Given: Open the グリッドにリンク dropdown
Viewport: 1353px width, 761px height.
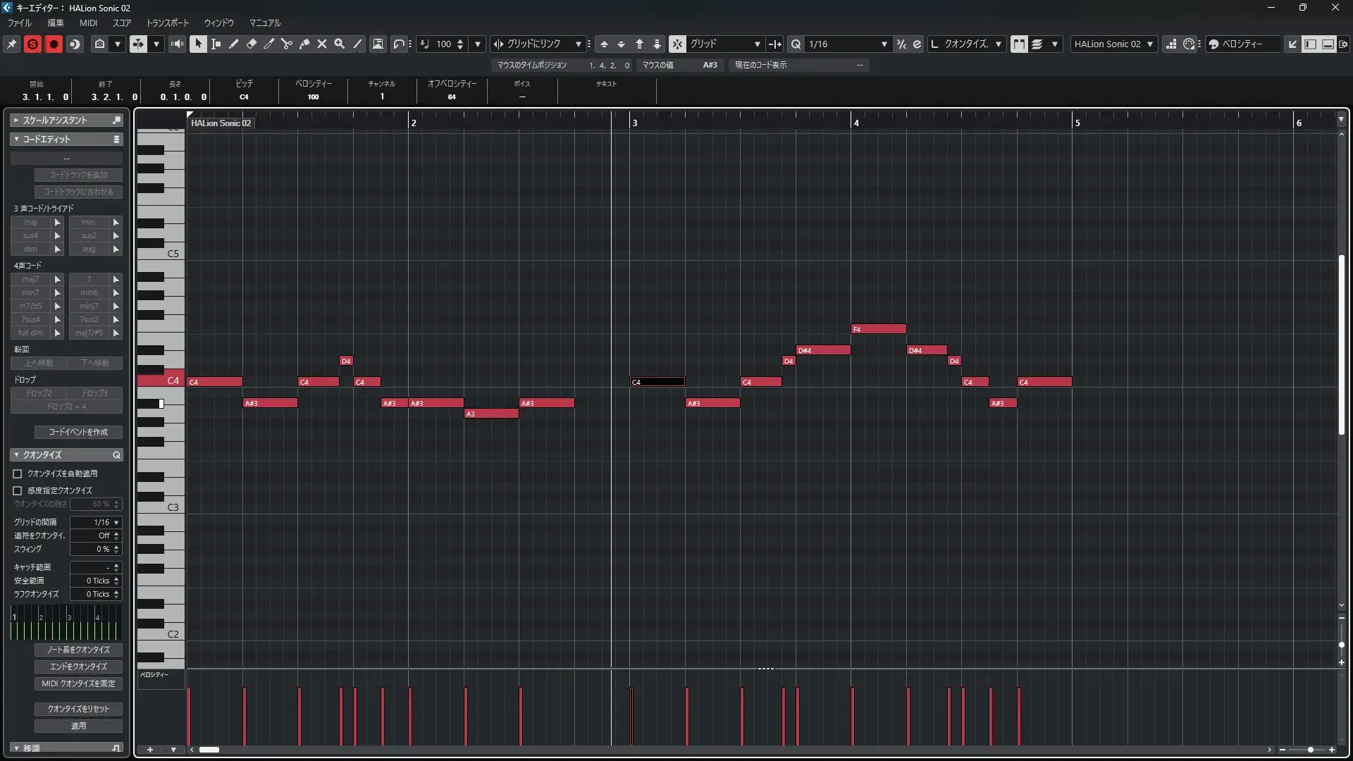Looking at the screenshot, I should [579, 44].
